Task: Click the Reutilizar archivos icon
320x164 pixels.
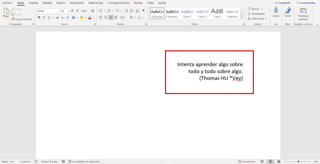Action: coord(303,11)
